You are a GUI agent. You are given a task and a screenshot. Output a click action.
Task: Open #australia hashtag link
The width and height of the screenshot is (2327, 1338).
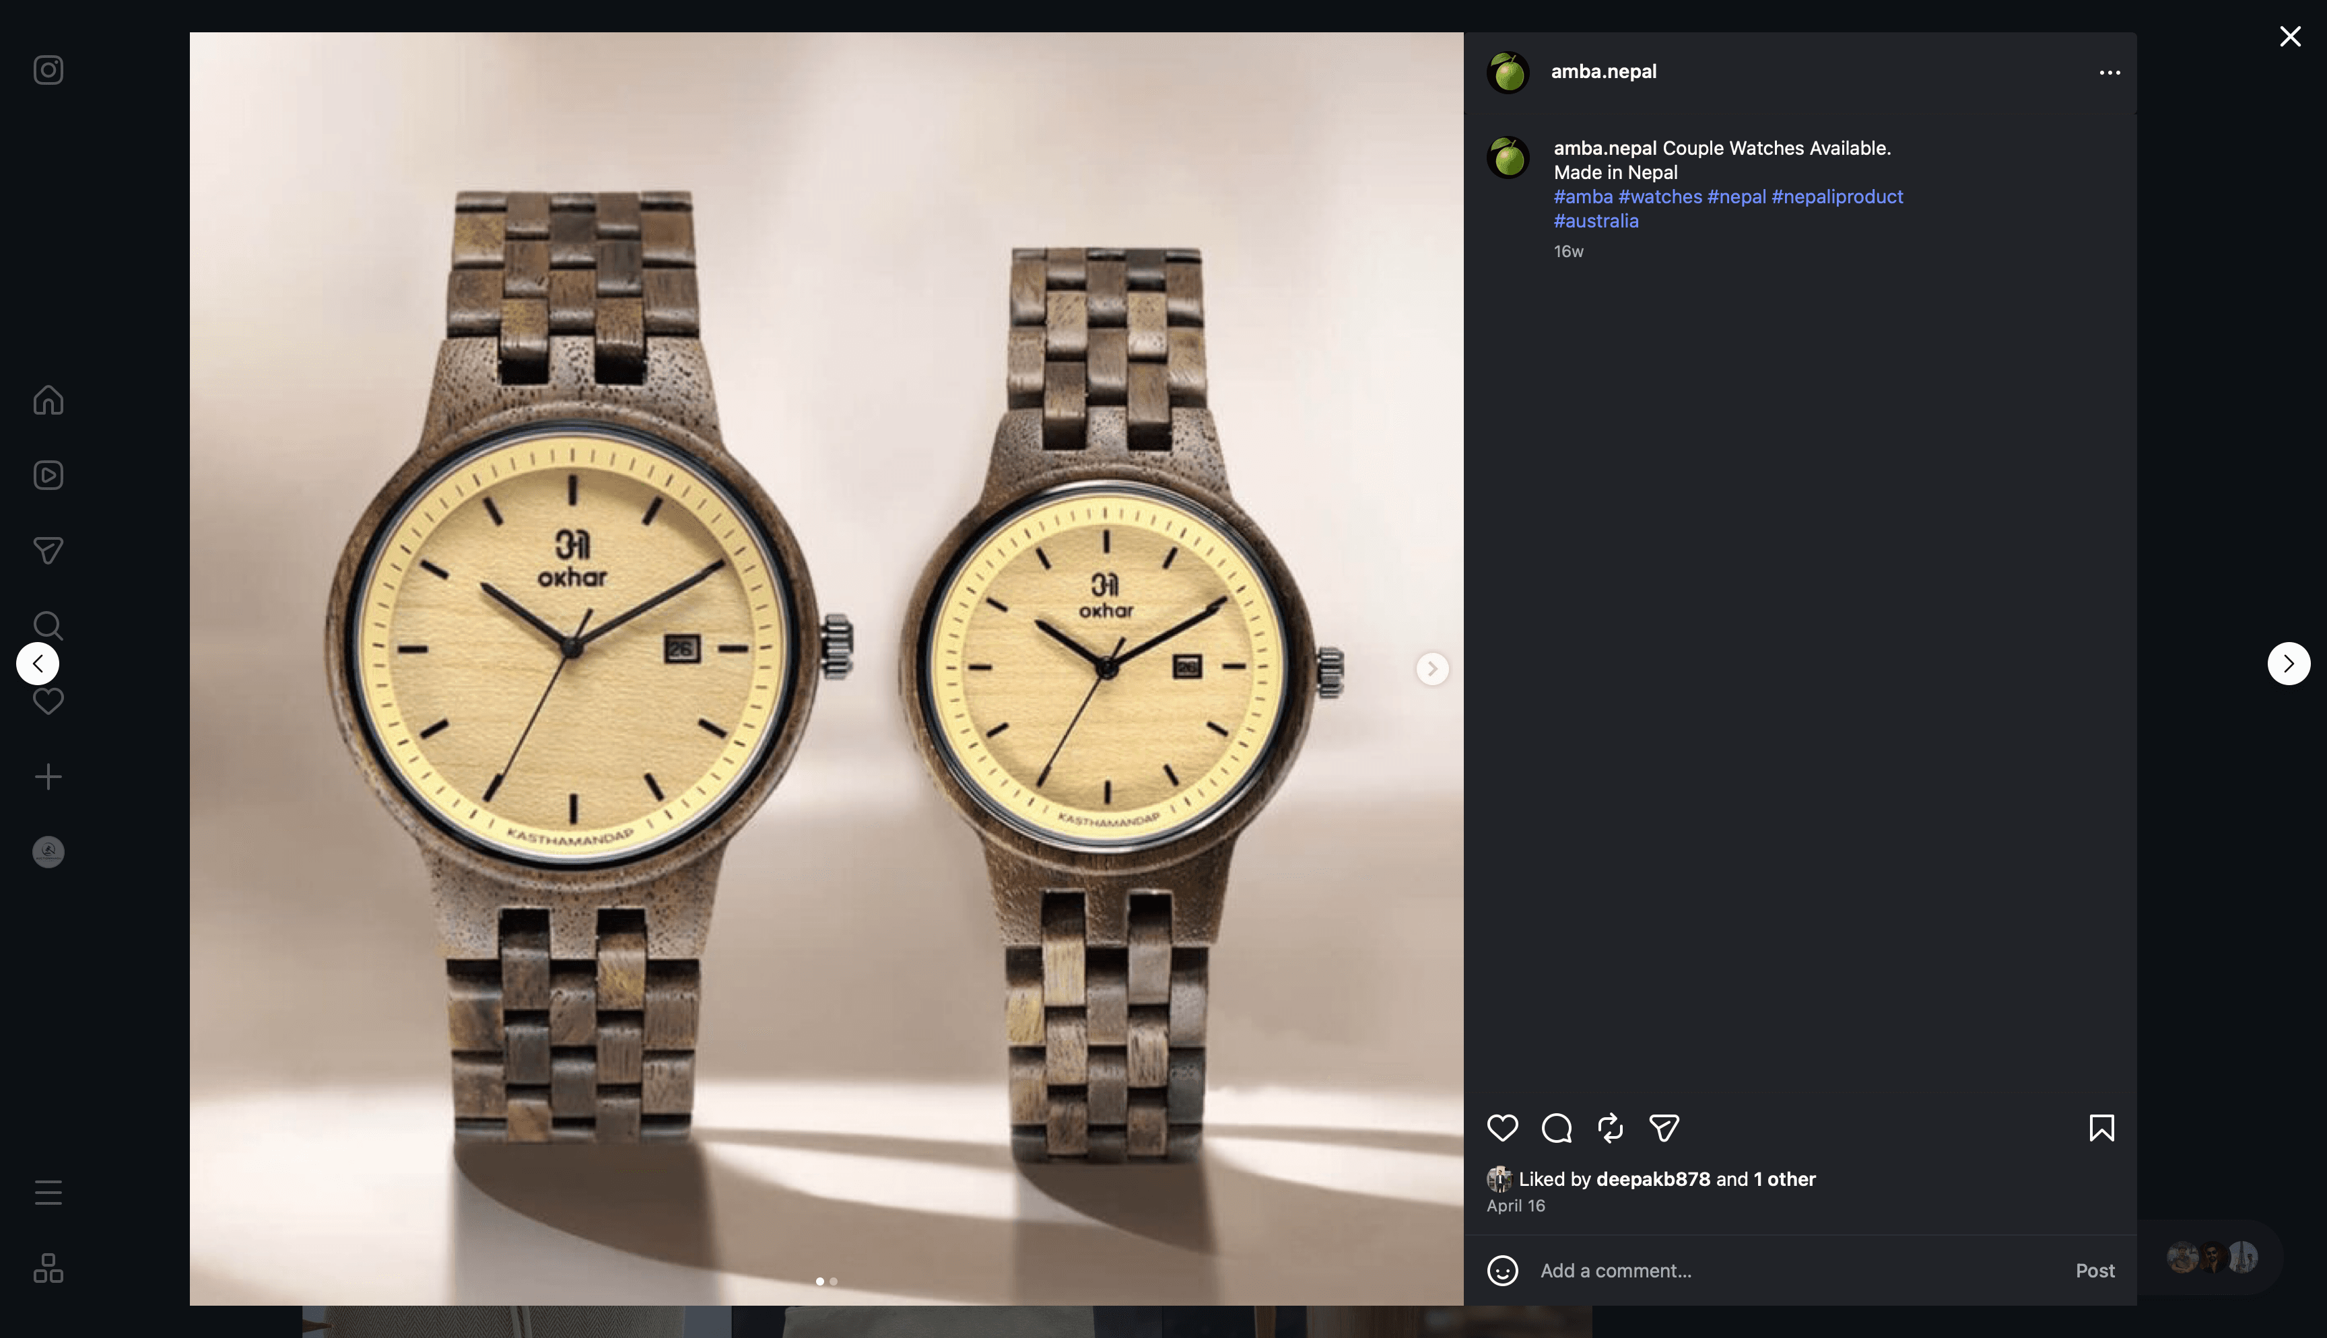point(1596,221)
